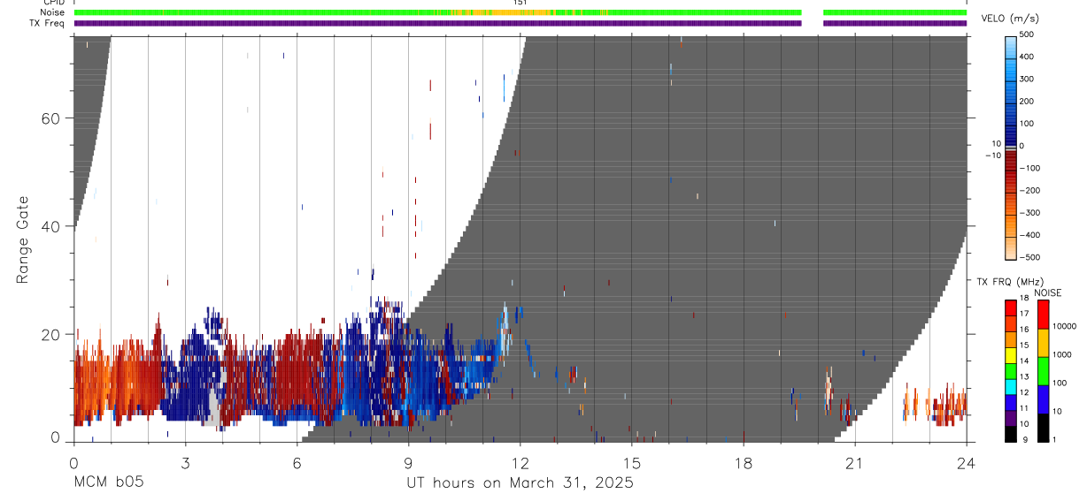
Task: Click the '3' hour label on UT axis
Action: point(185,463)
